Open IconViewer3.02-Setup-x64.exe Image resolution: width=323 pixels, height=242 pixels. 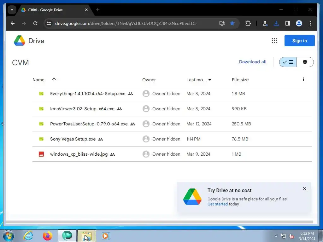click(82, 109)
